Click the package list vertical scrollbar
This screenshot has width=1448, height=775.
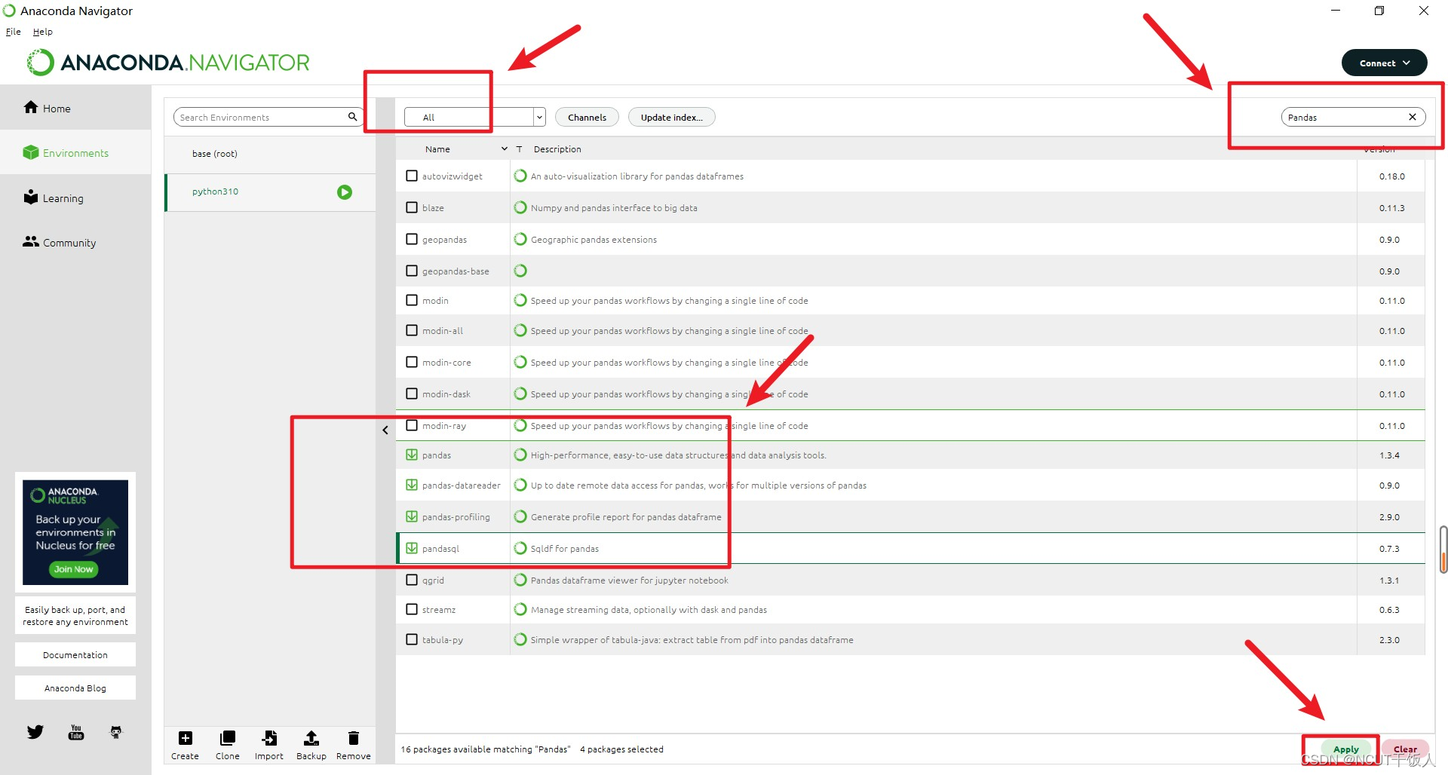tap(1443, 550)
